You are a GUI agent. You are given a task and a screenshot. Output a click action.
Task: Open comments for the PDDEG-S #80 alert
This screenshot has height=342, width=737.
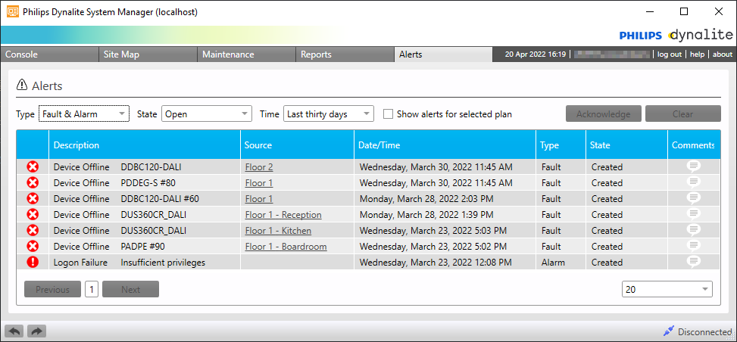click(x=693, y=182)
